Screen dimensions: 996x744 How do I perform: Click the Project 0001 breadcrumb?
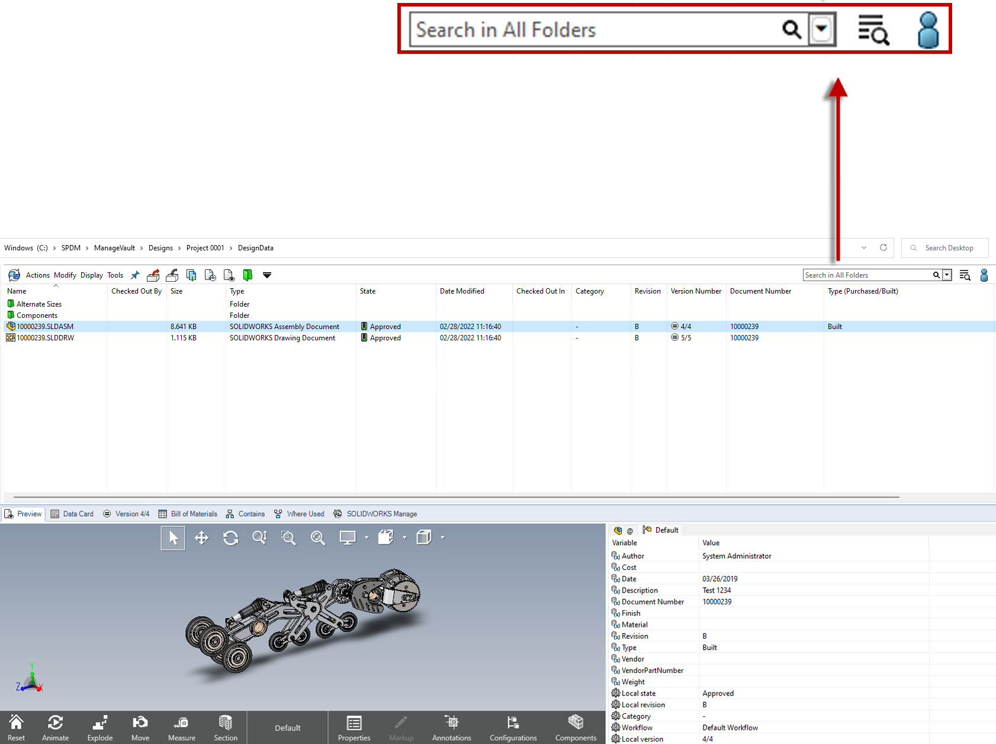coord(205,248)
